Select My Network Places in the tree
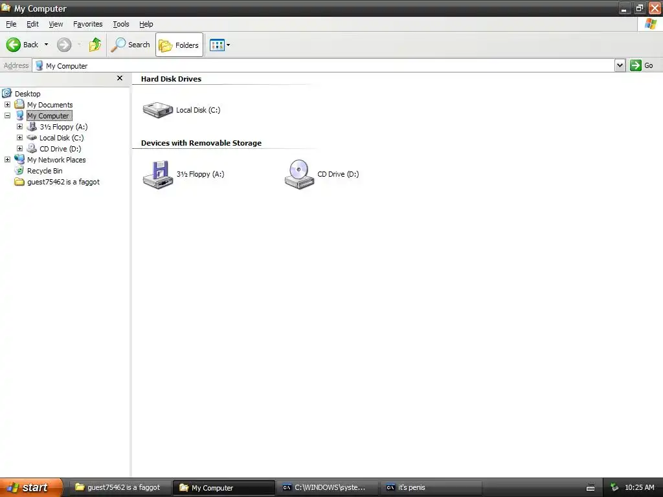Viewport: 663px width, 497px height. (x=51, y=159)
